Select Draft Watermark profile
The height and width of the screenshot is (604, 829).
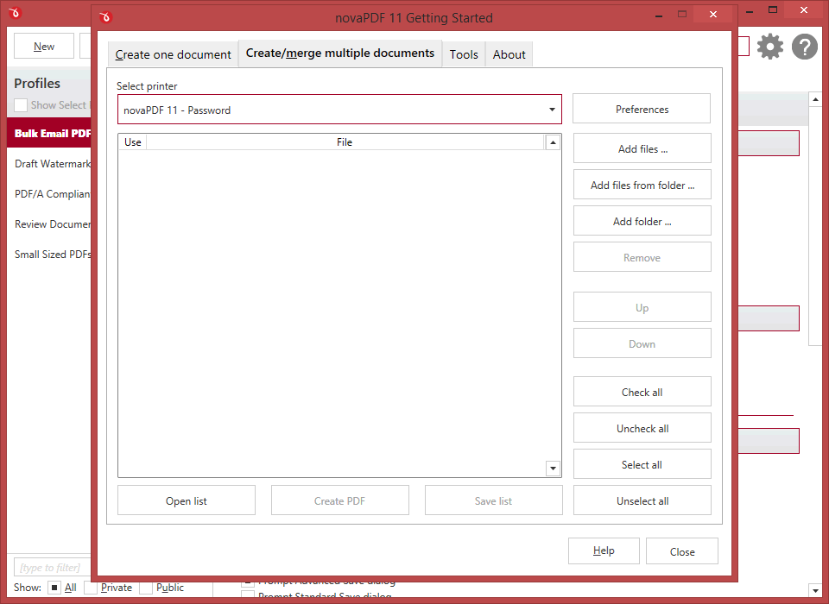click(49, 164)
